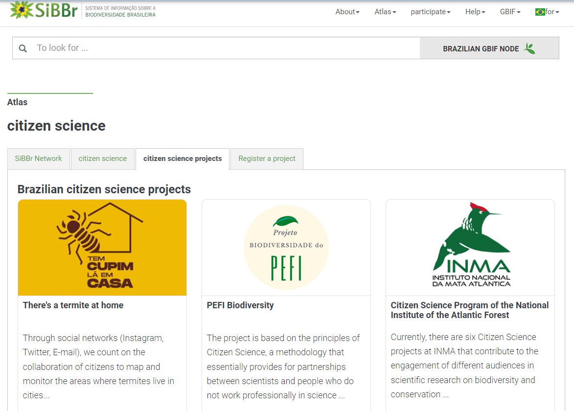Open the Projeto Biodiversidade do PEFI logo
Image resolution: width=574 pixels, height=411 pixels.
pos(286,248)
